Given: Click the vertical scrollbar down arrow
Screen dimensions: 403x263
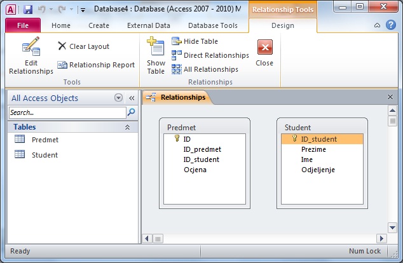Looking at the screenshot, I should (392, 227).
